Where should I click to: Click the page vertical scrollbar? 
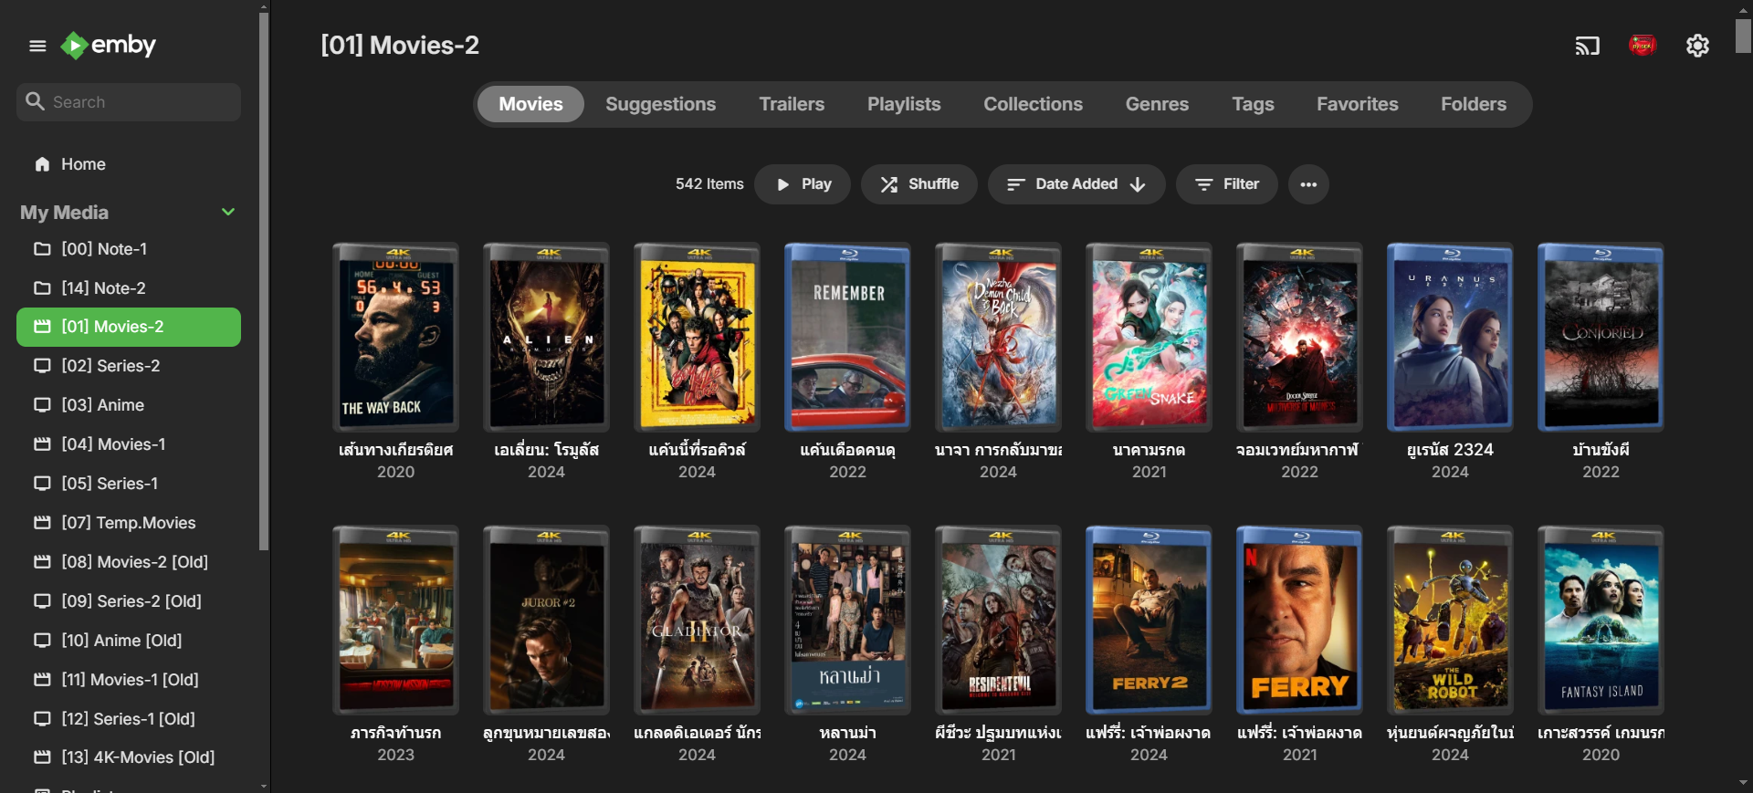click(x=1744, y=37)
